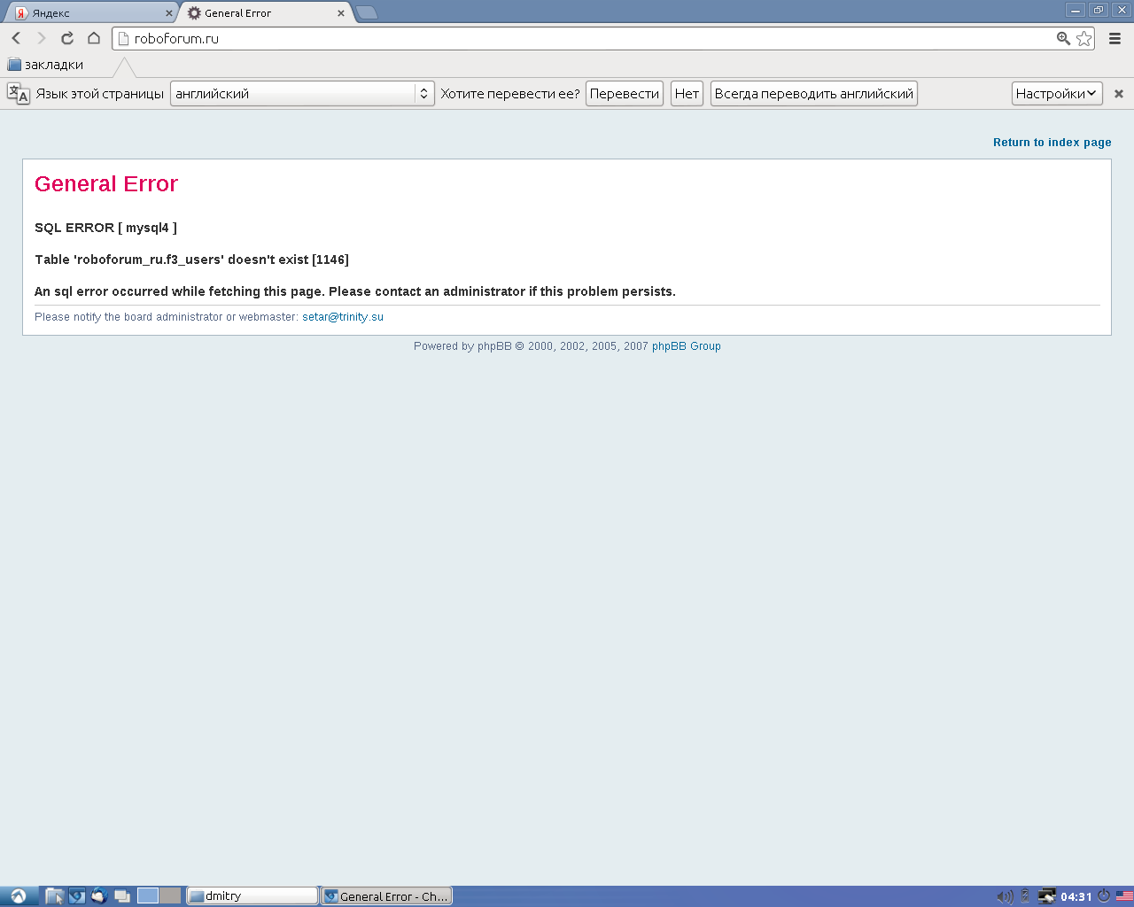Open the Chromium hamburger menu

click(1115, 38)
